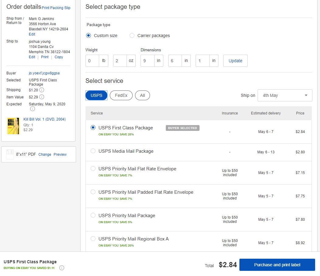
Task: Open info icon next to Shipping $1.20
Action: [x=42, y=90]
